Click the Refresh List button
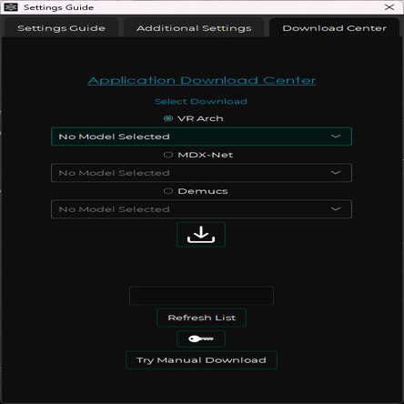This screenshot has height=404, width=404. (201, 318)
